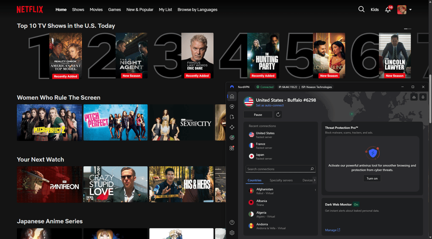Open the file sharing sidebar icon in NordVPN
This screenshot has height=239, width=432.
click(x=232, y=117)
